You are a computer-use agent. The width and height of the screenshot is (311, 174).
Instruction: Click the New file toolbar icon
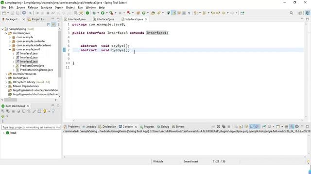(x=4, y=13)
